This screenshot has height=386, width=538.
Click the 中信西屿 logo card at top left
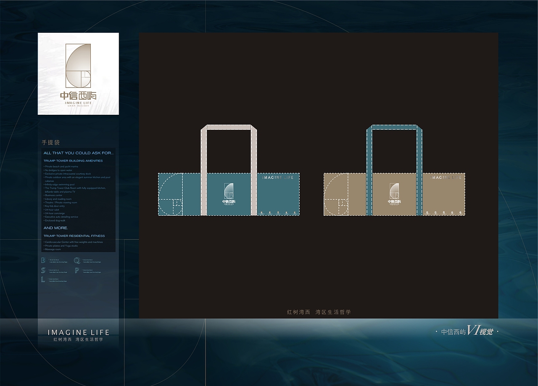(x=78, y=74)
